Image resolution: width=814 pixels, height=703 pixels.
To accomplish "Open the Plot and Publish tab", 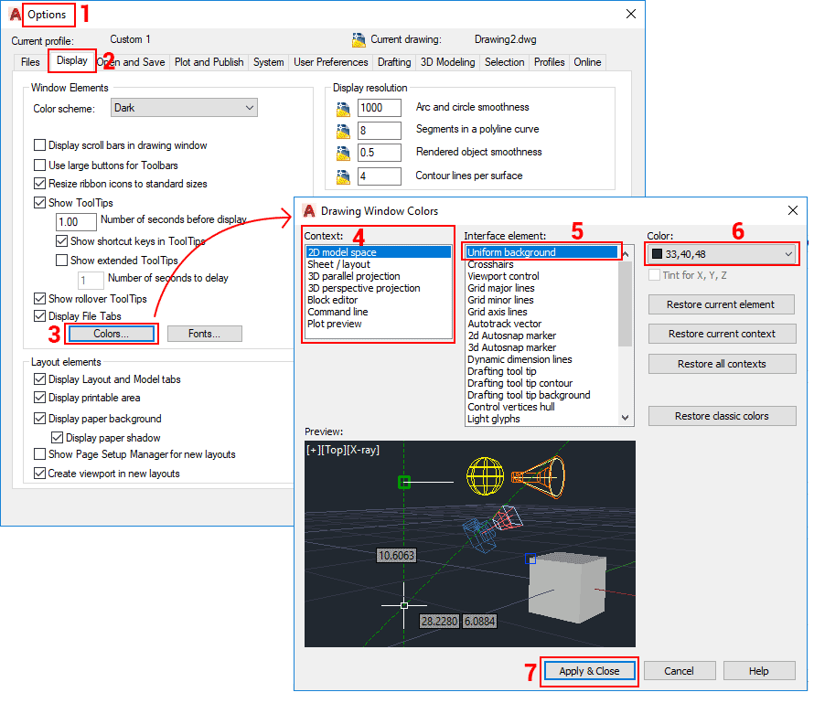I will point(209,62).
